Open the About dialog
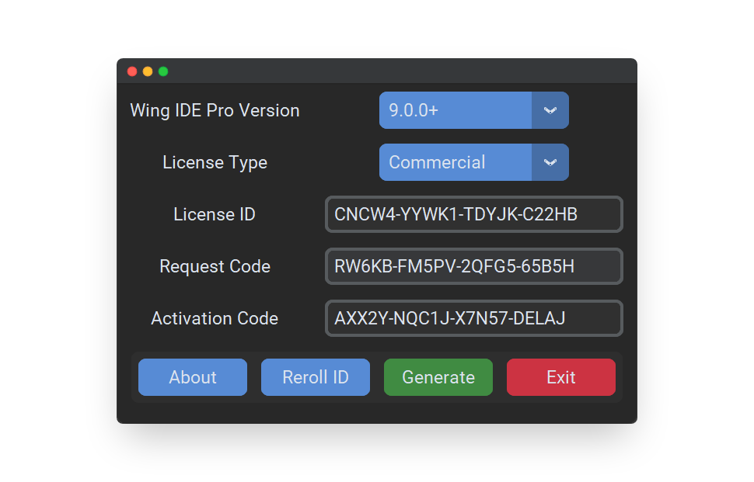Screen dimensions: 754x482 193,377
